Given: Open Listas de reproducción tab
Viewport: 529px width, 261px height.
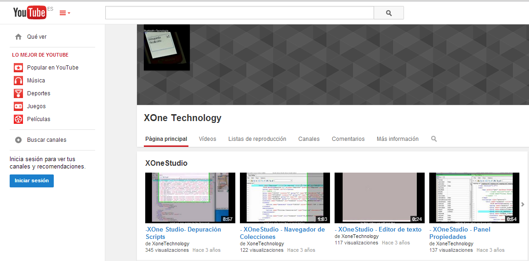Looking at the screenshot, I should click(x=257, y=139).
